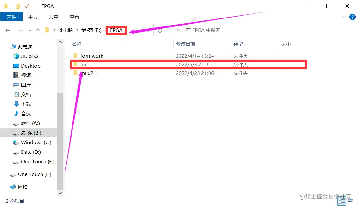Image resolution: width=357 pixels, height=206 pixels.
Task: Open recent locations dropdown arrow
Action: (30, 30)
